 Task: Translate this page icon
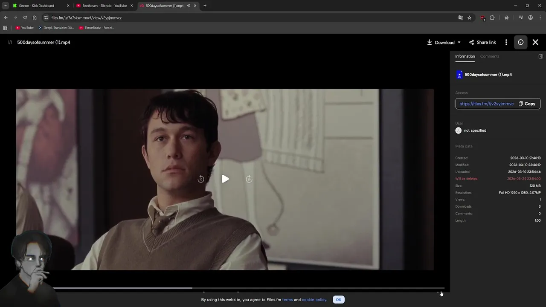click(x=461, y=17)
